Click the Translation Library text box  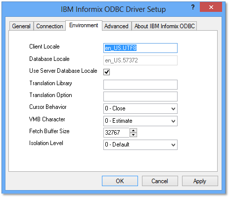[x=140, y=85]
